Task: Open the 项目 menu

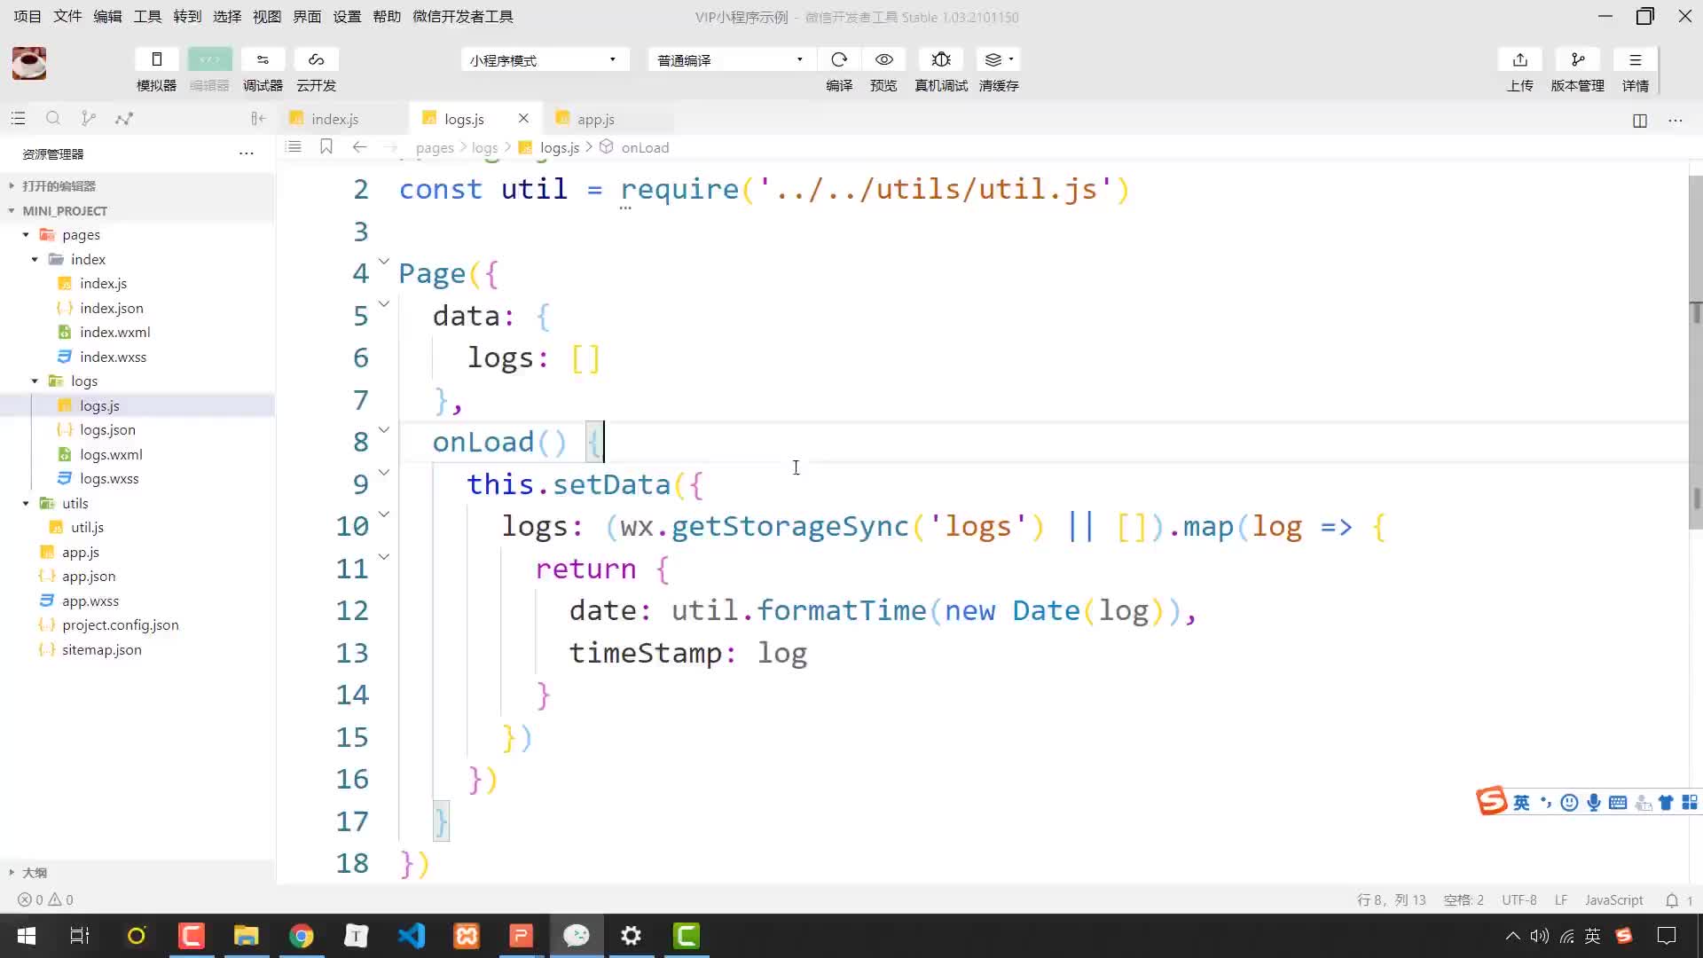Action: [27, 16]
